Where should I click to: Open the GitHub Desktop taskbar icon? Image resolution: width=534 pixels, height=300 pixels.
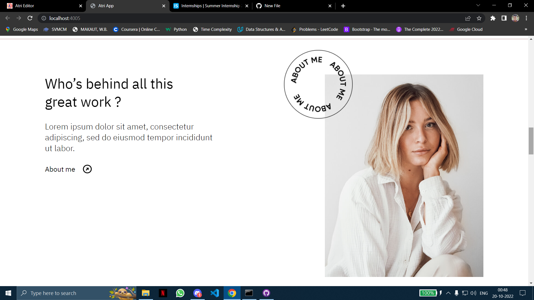point(266,293)
